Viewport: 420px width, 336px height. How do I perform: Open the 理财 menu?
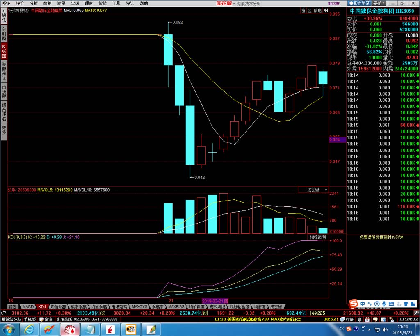[x=89, y=3]
